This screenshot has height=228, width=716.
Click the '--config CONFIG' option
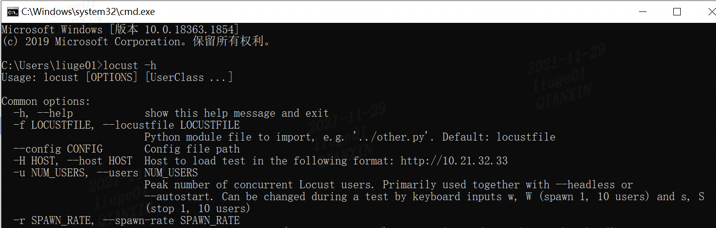pyautogui.click(x=58, y=149)
